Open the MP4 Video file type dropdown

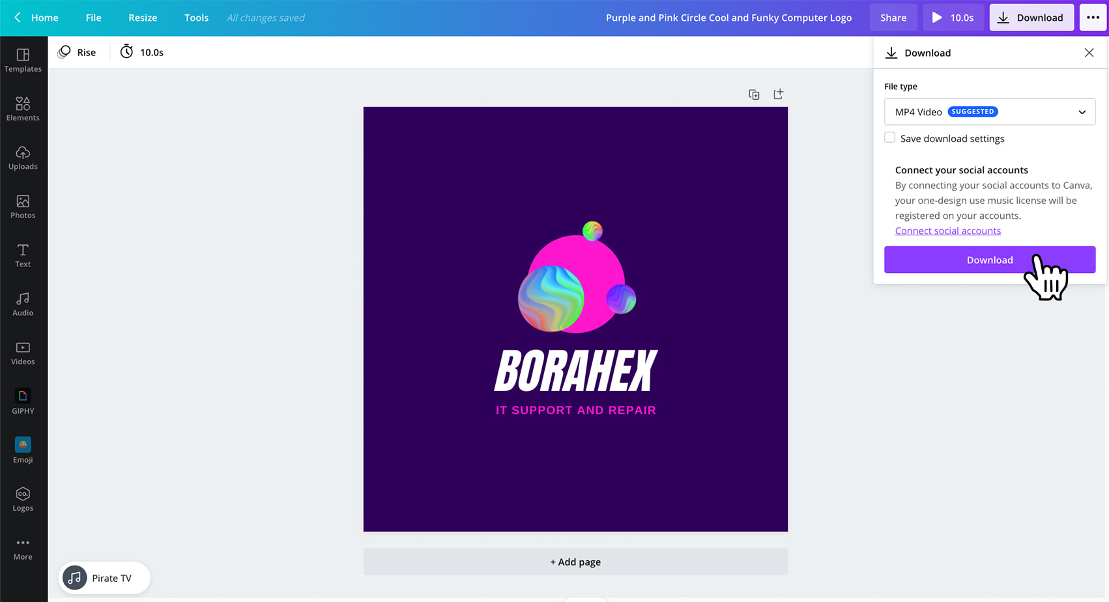click(x=989, y=111)
